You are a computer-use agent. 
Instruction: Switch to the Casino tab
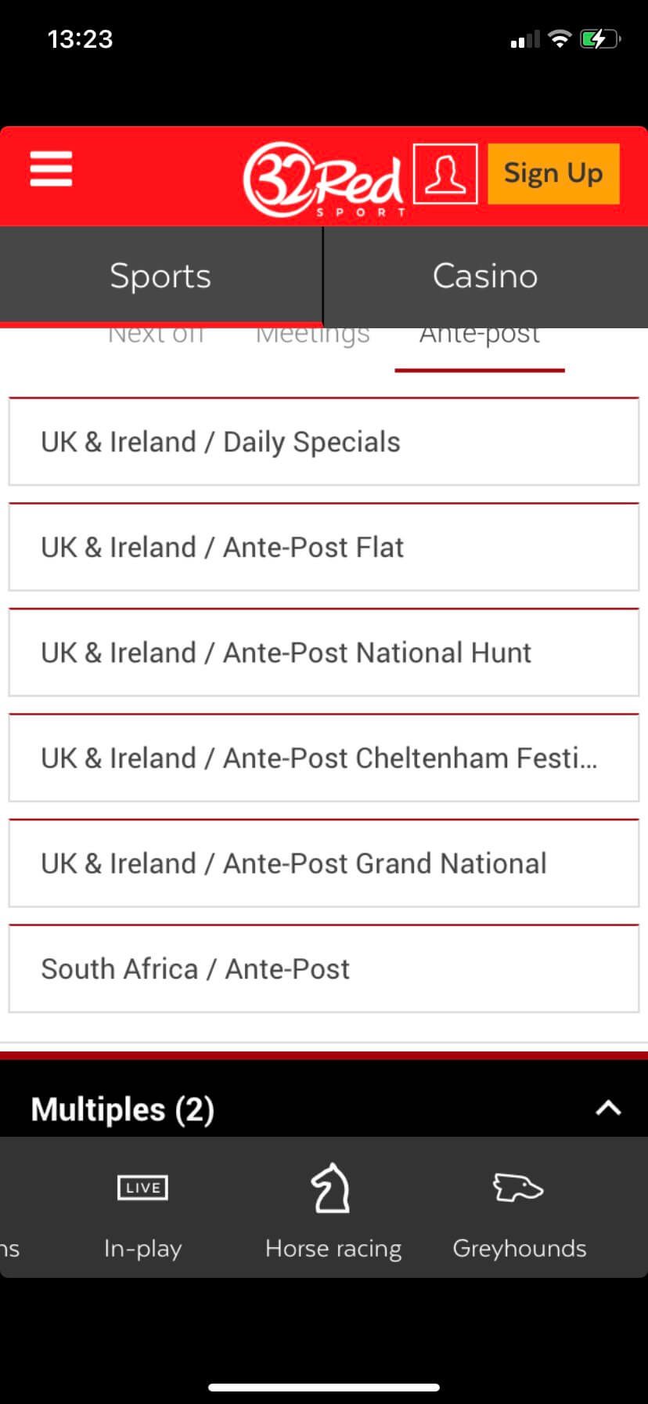click(485, 276)
